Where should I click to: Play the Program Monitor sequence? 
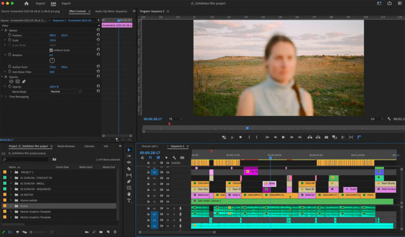(x=283, y=137)
